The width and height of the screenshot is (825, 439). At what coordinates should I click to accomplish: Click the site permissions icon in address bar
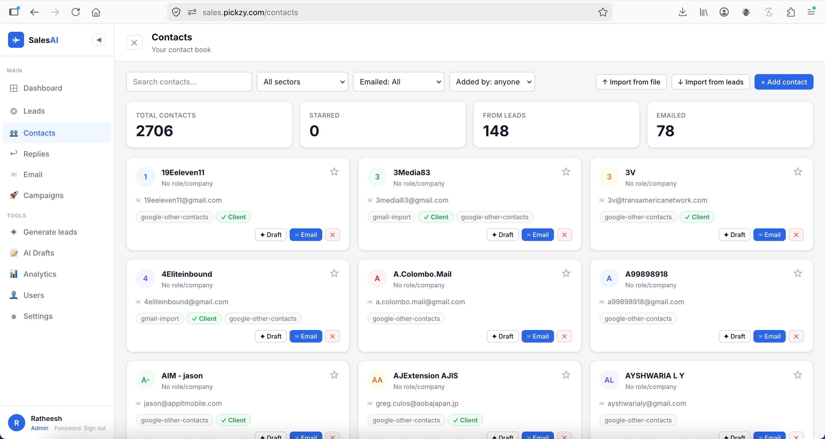tap(192, 12)
